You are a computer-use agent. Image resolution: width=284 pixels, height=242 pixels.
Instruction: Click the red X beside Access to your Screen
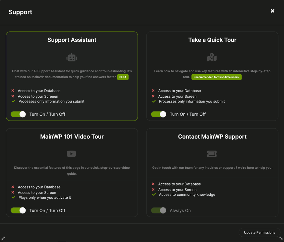13,96
